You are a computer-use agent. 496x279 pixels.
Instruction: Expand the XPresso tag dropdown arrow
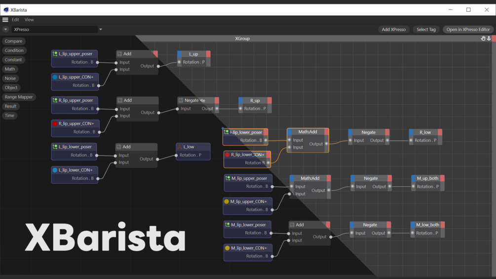coord(101,30)
